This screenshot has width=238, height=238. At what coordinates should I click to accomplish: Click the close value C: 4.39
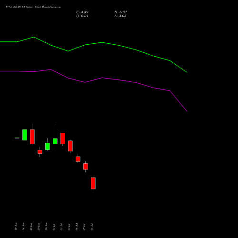click(82, 12)
